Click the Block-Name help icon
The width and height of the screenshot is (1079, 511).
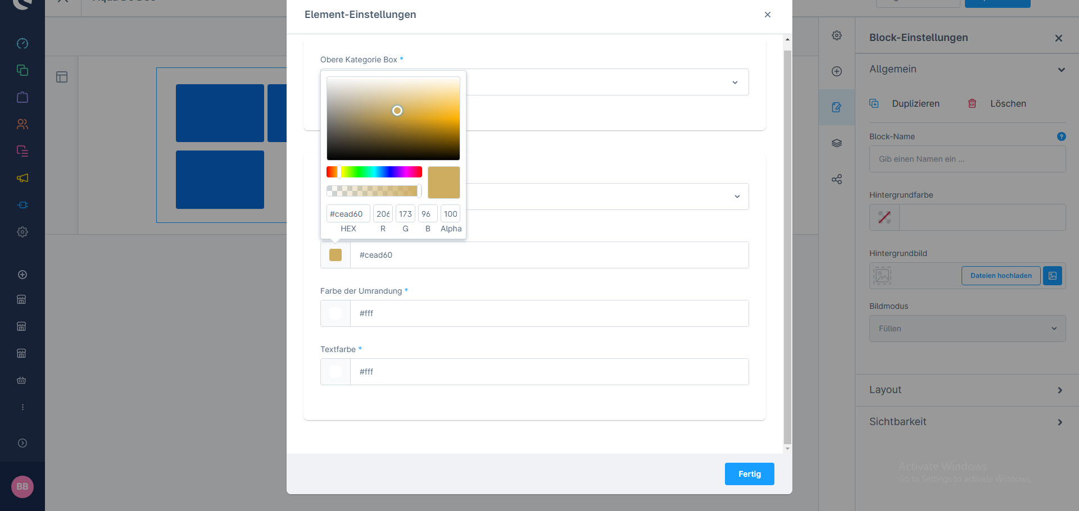[1061, 136]
